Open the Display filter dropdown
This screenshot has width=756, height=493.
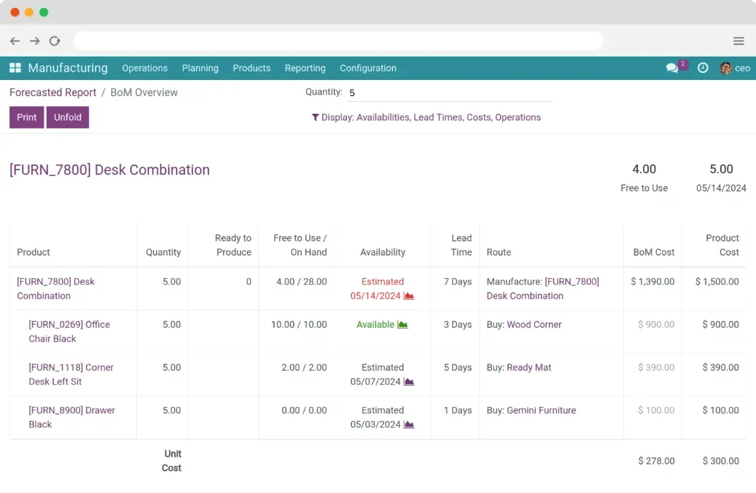tap(426, 117)
